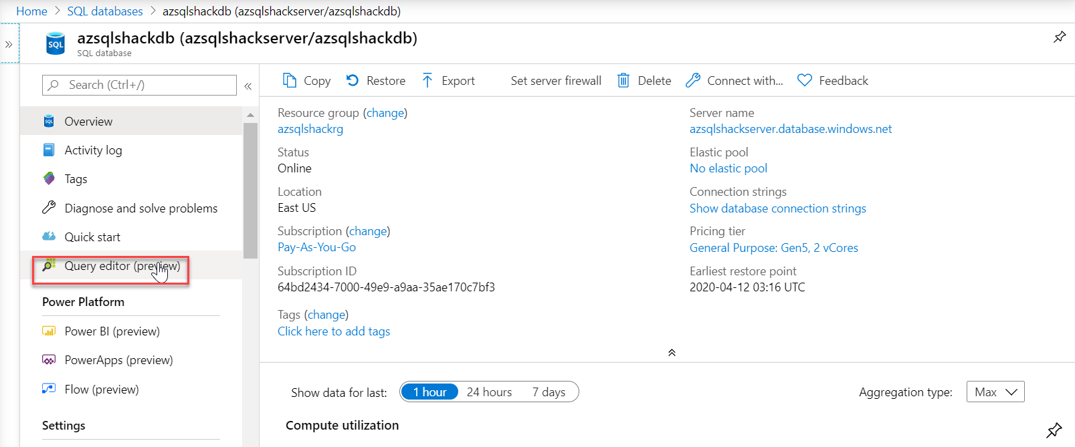Click the Restore icon in toolbar
This screenshot has height=447, width=1075.
(353, 81)
